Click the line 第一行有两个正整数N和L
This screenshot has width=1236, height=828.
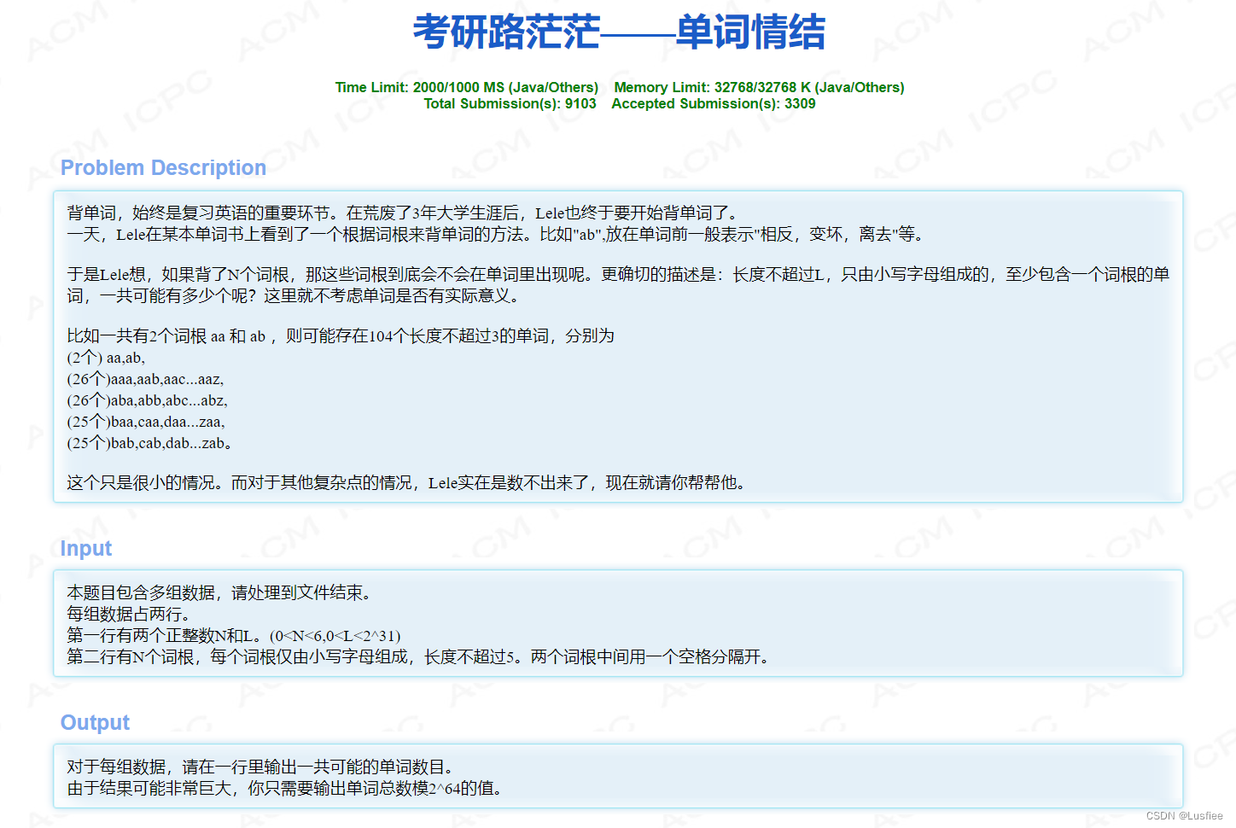[x=234, y=635]
